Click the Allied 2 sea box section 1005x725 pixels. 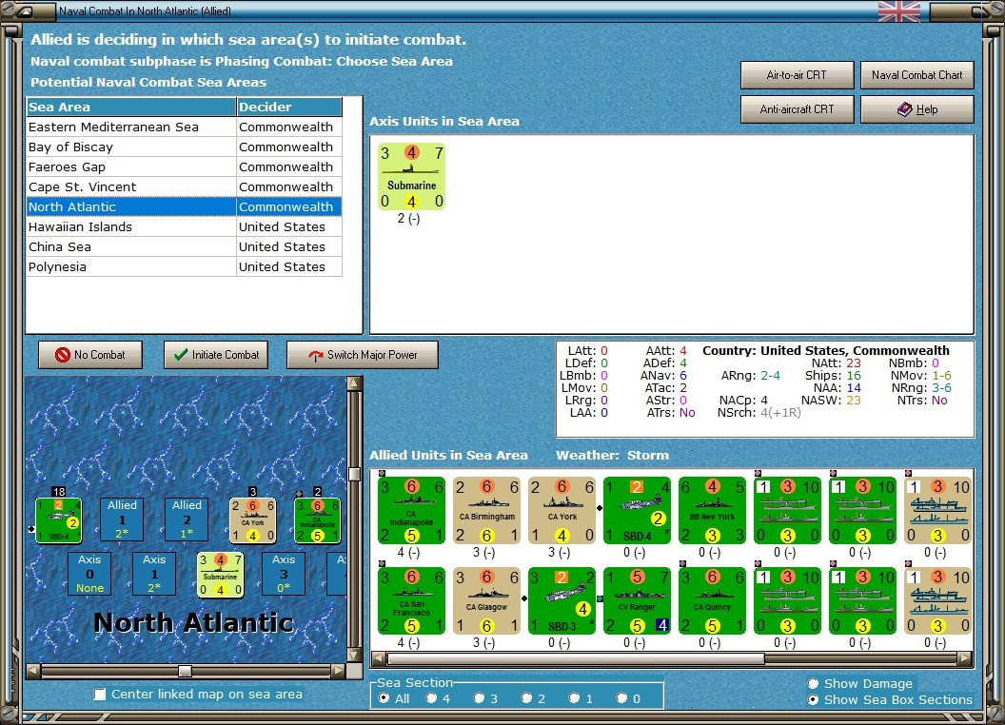coord(187,519)
